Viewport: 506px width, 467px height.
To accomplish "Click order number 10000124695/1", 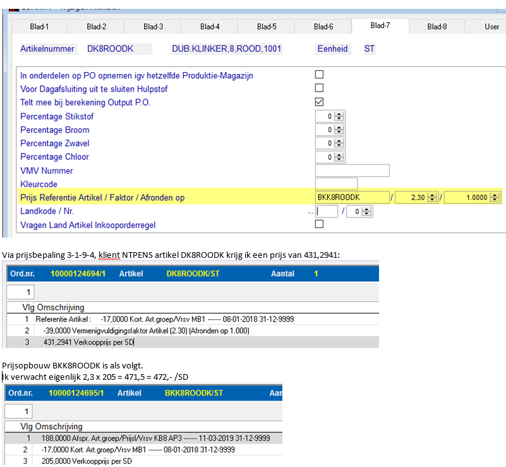I will pos(76,393).
